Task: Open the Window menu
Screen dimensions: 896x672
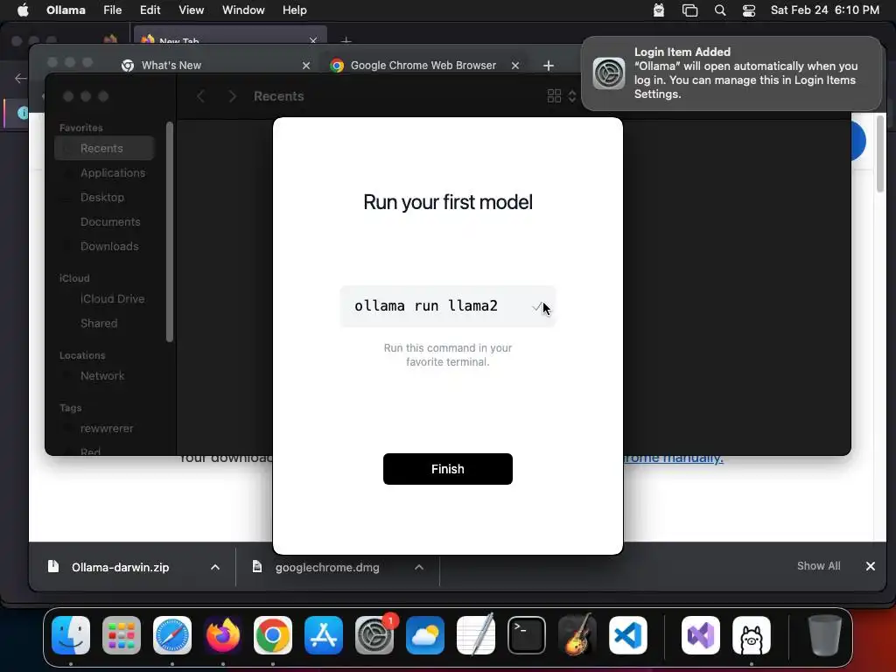Action: point(243,10)
